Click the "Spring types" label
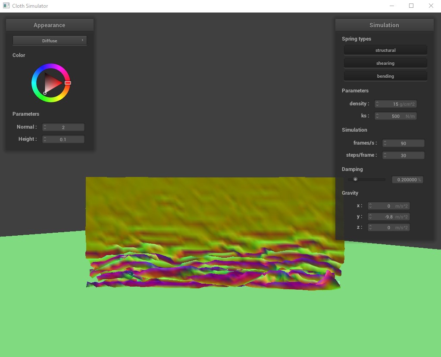The image size is (441, 357). pyautogui.click(x=357, y=39)
